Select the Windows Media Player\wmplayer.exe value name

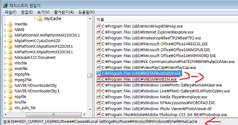[154, 97]
